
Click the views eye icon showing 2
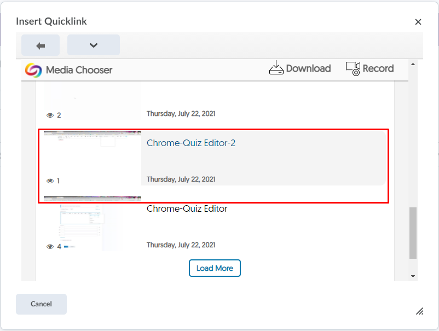point(50,115)
